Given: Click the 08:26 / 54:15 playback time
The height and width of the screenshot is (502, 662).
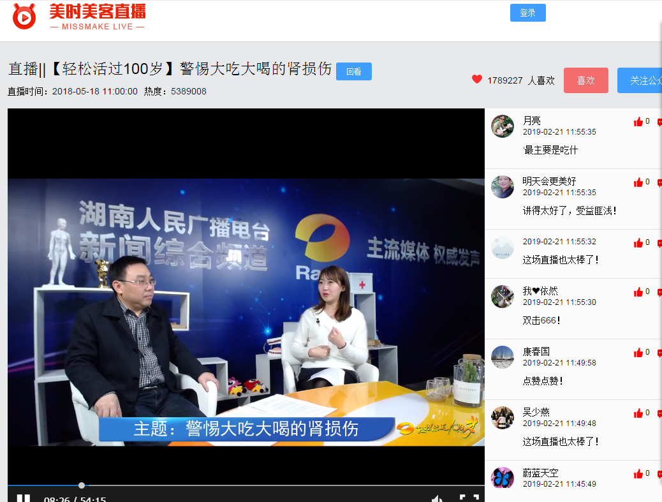Looking at the screenshot, I should click(x=75, y=499).
